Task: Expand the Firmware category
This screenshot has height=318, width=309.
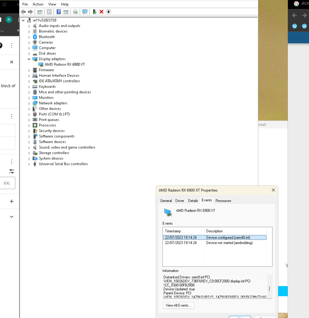Action: 29,70
